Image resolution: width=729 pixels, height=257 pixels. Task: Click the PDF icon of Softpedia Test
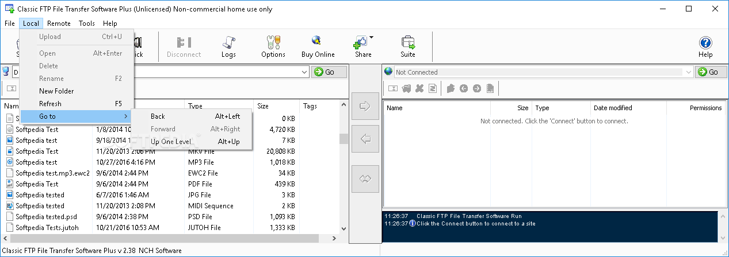[x=10, y=184]
